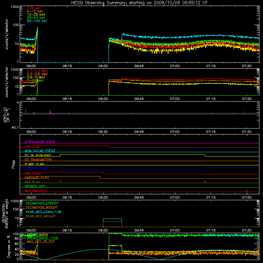Click the REAR_DEC_WEIGHT legend label

click(40, 216)
